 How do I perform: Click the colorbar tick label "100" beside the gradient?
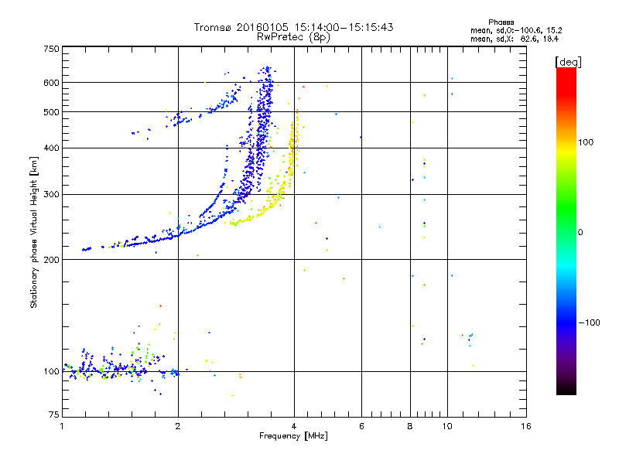[x=586, y=142]
